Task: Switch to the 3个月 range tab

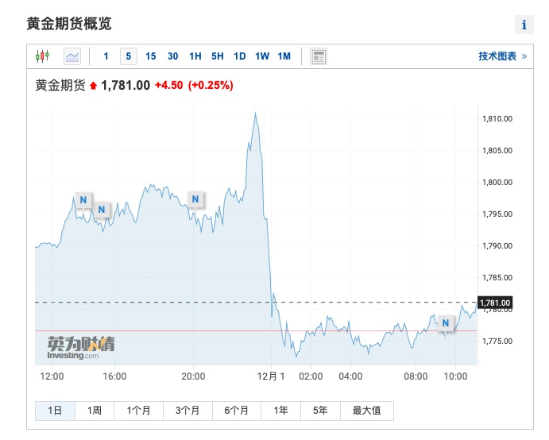Action: [x=188, y=411]
